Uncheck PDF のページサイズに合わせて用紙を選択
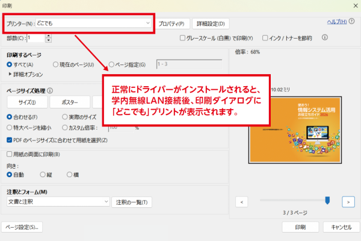 (x=10, y=140)
